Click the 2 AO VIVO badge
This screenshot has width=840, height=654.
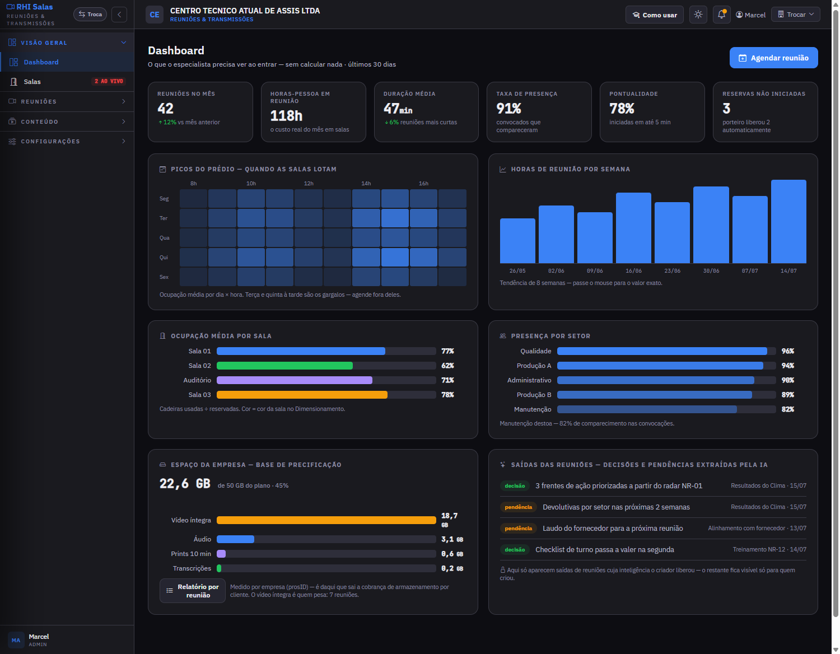click(x=109, y=82)
